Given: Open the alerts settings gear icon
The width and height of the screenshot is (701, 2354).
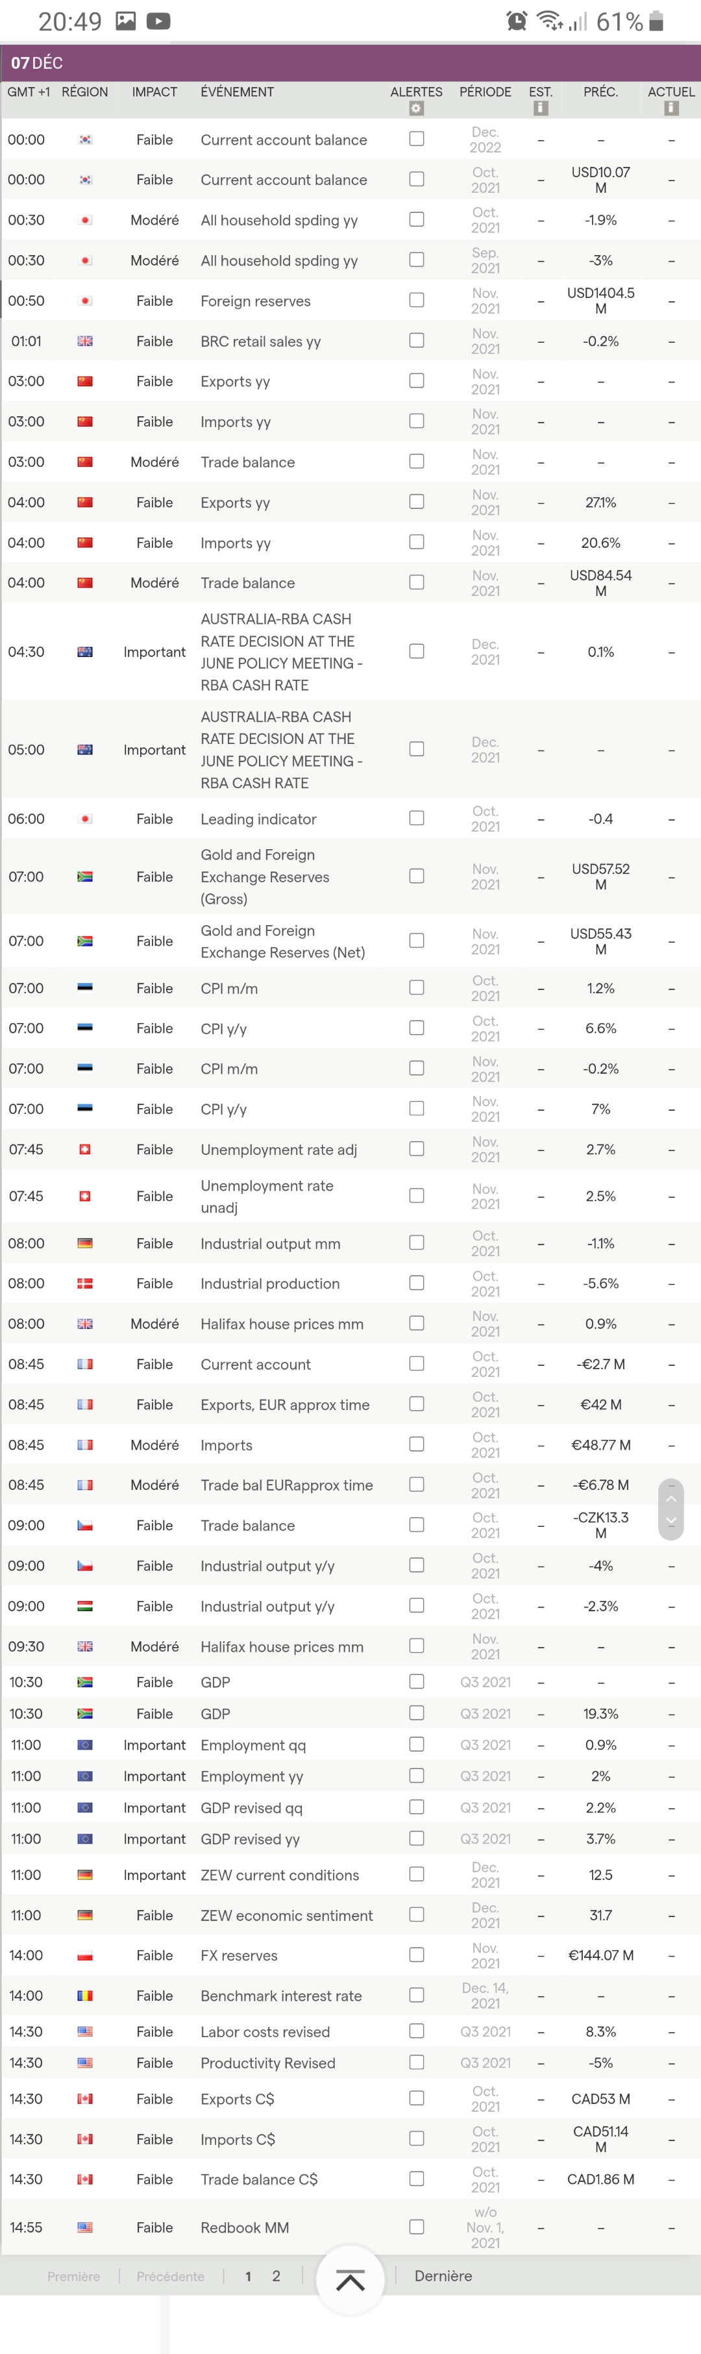Looking at the screenshot, I should pos(417,109).
